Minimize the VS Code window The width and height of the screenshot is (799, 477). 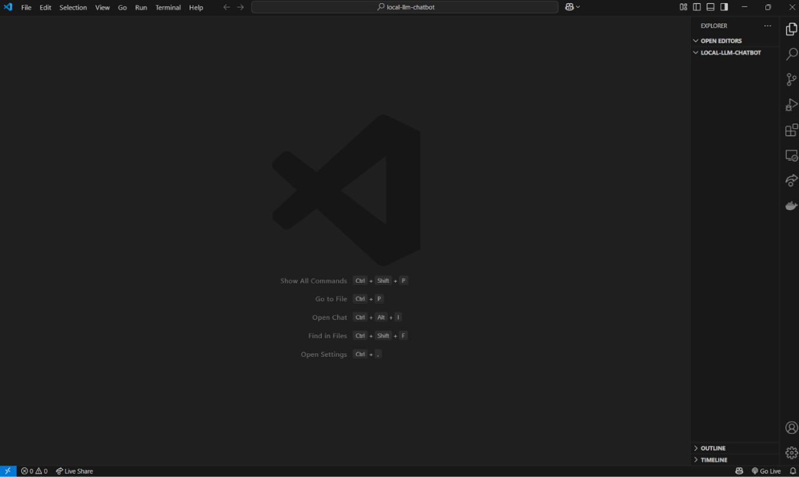[745, 7]
